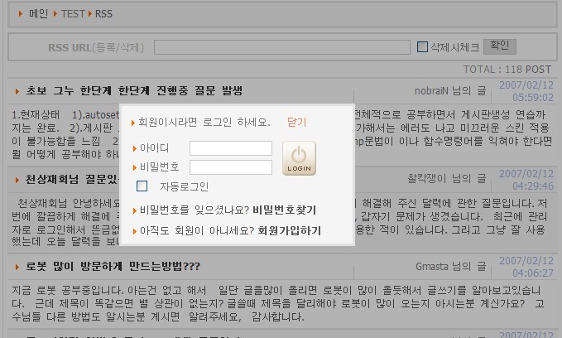Focus the 비밀번호 password field
This screenshot has width=562, height=338.
point(230,167)
